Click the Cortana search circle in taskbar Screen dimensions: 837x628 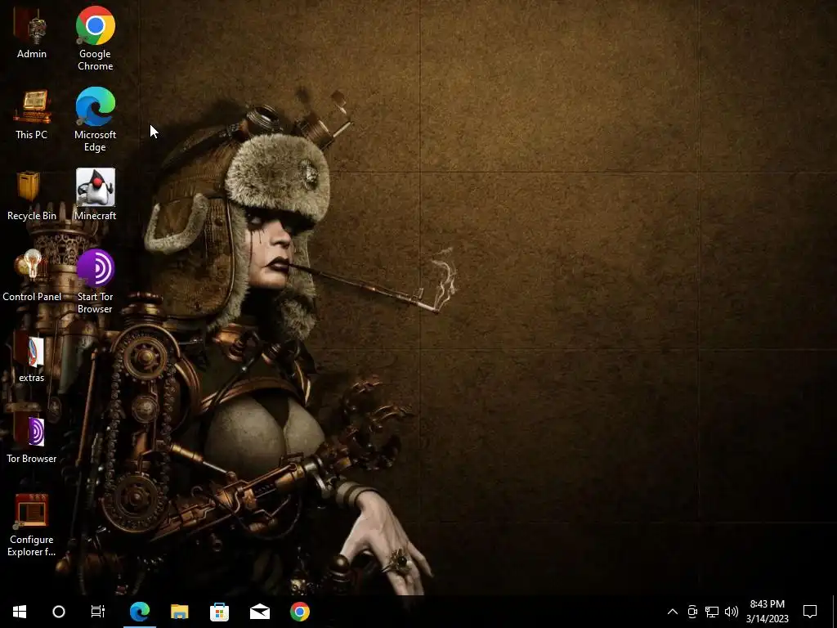59,612
